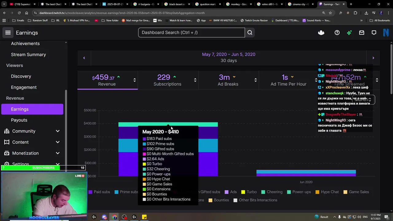This screenshot has height=221, width=393.
Task: Click teal Cheering segment of May bar
Action: click(168, 125)
